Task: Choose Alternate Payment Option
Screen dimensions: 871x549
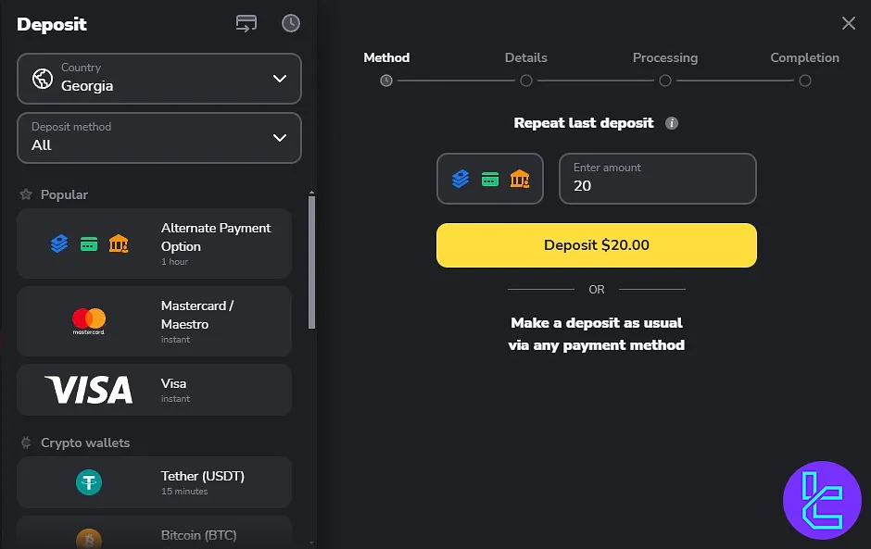Action: coord(155,243)
